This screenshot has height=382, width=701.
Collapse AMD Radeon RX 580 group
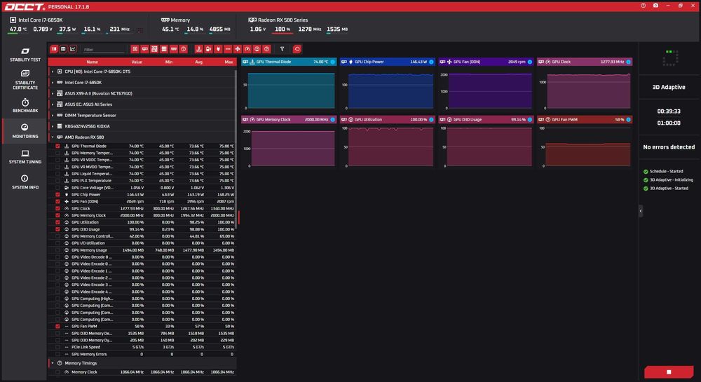(x=53, y=137)
